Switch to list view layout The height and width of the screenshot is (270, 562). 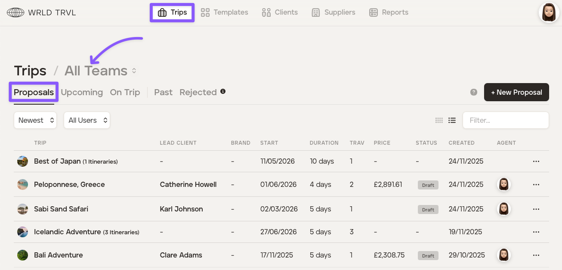[452, 121]
